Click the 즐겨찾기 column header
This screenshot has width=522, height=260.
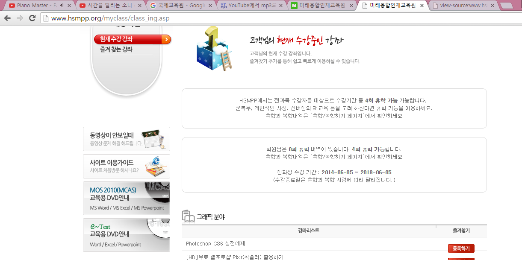point(461,231)
